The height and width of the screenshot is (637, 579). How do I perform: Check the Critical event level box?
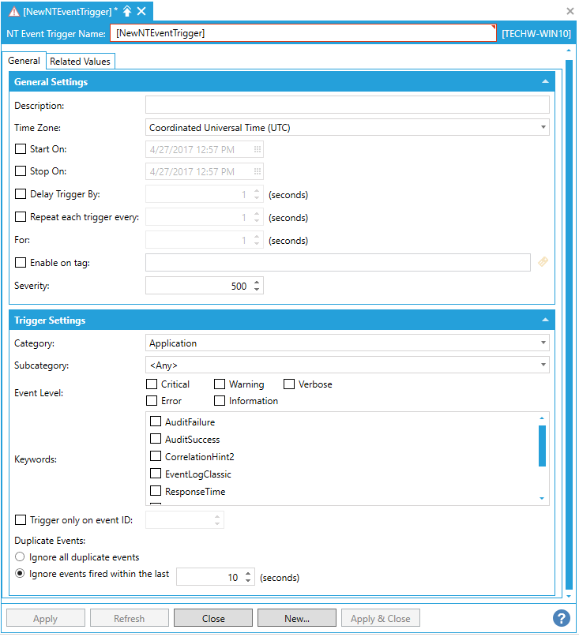click(x=152, y=384)
